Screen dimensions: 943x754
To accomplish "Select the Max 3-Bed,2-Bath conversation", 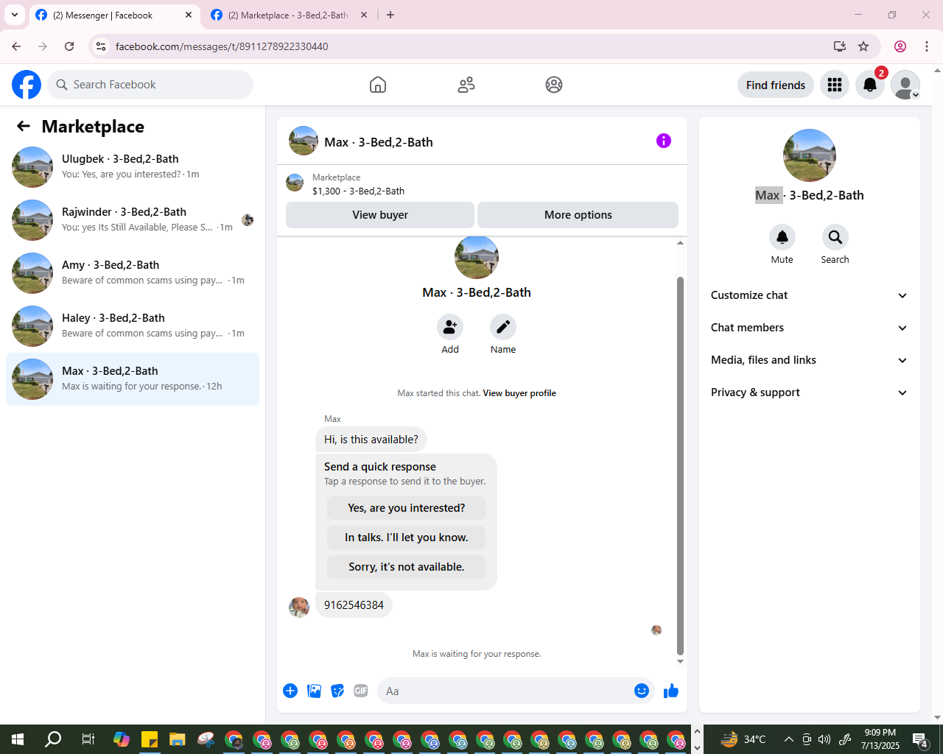I will (x=133, y=379).
